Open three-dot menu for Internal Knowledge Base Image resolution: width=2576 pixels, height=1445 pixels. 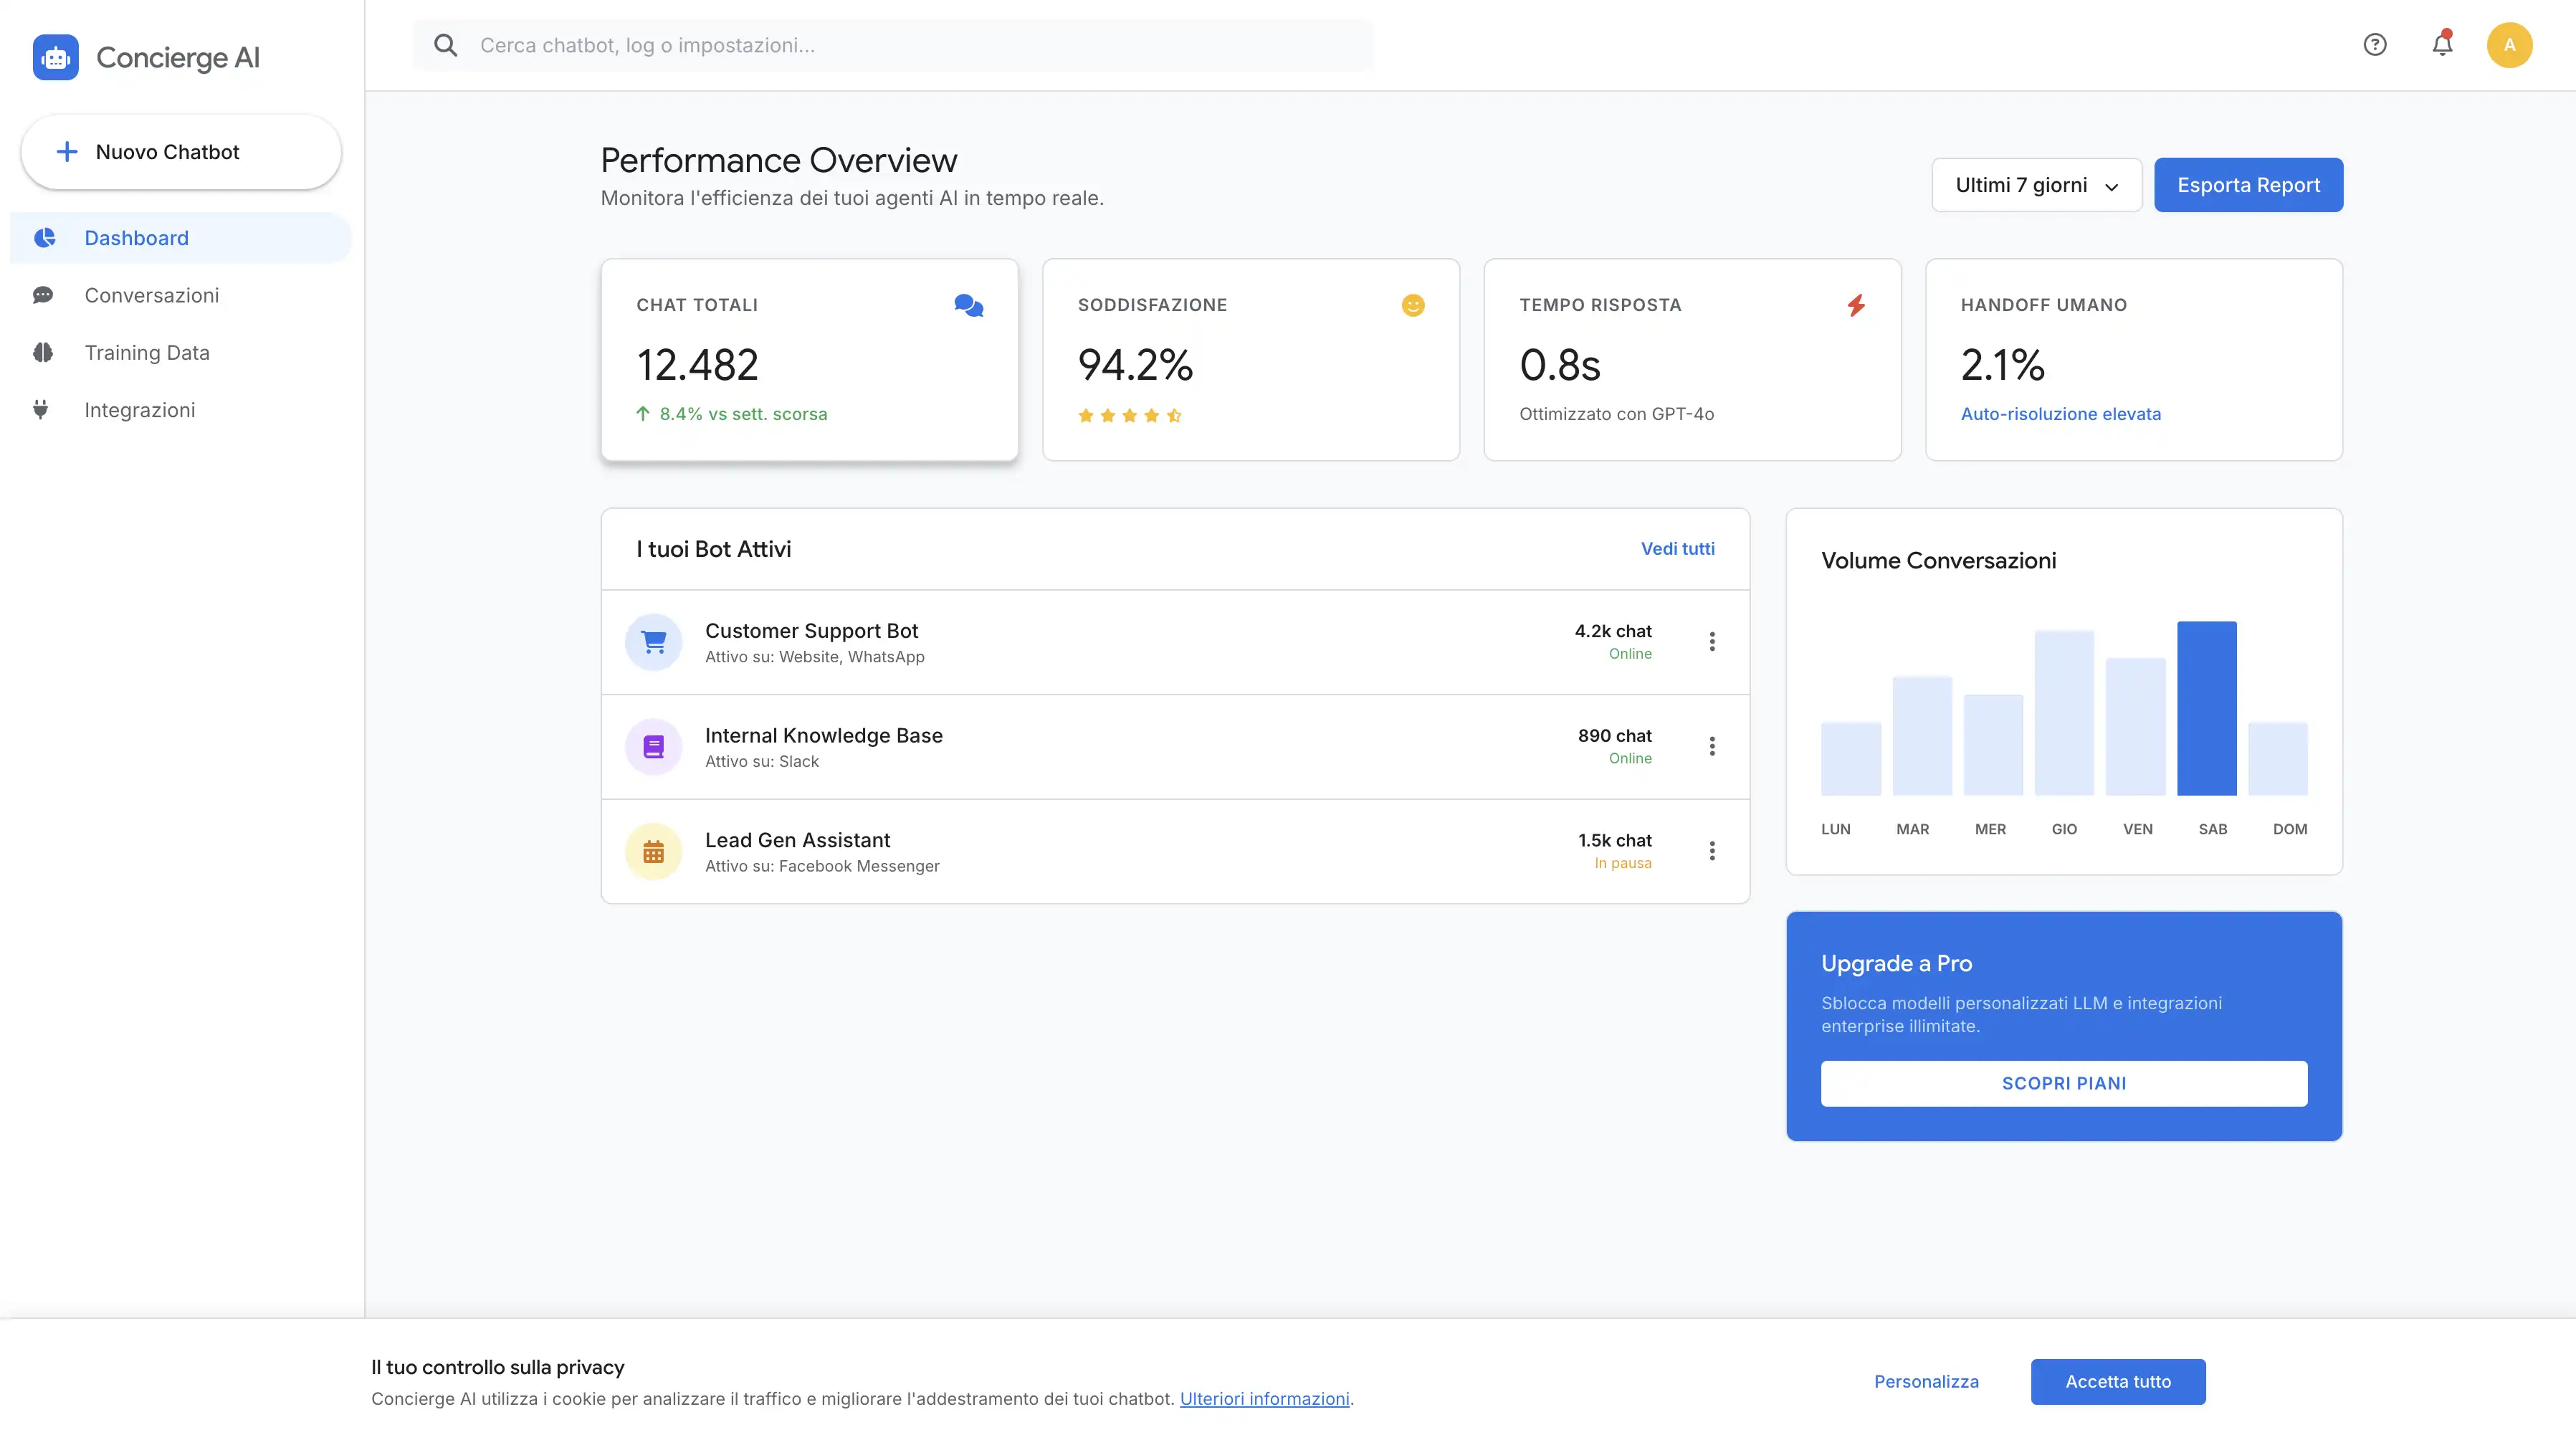1712,747
